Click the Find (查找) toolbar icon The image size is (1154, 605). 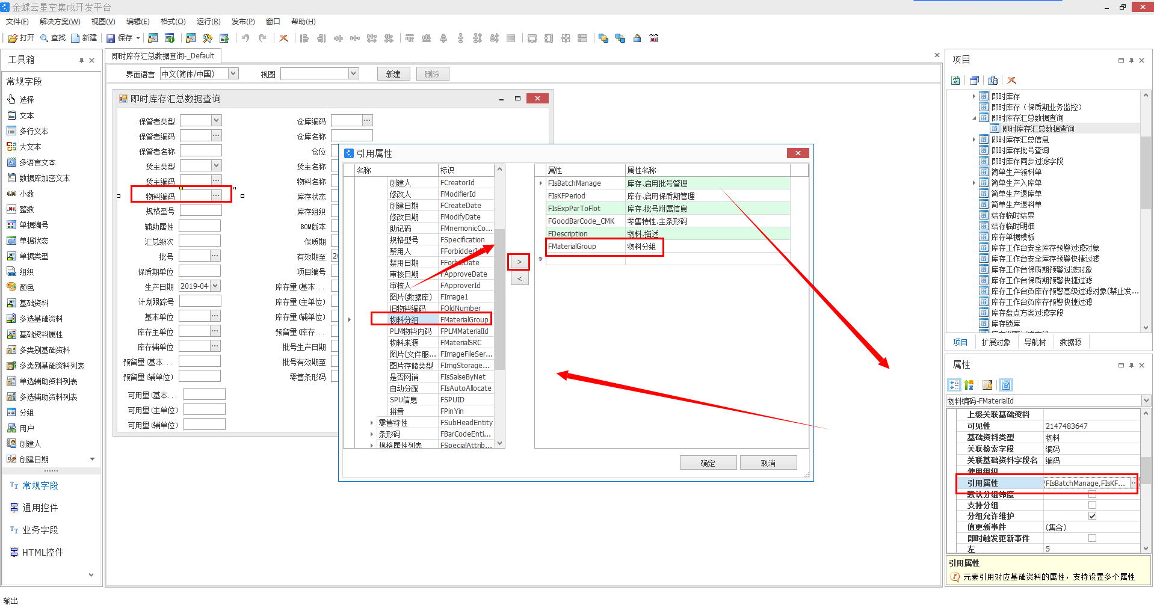tap(44, 38)
